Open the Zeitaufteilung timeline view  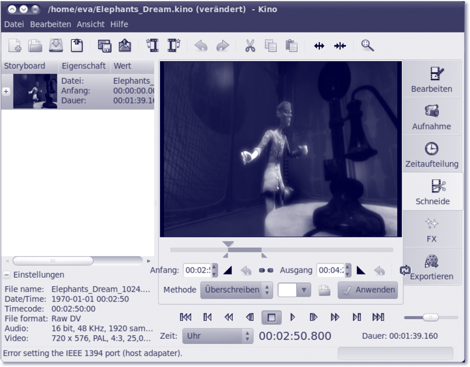click(431, 155)
